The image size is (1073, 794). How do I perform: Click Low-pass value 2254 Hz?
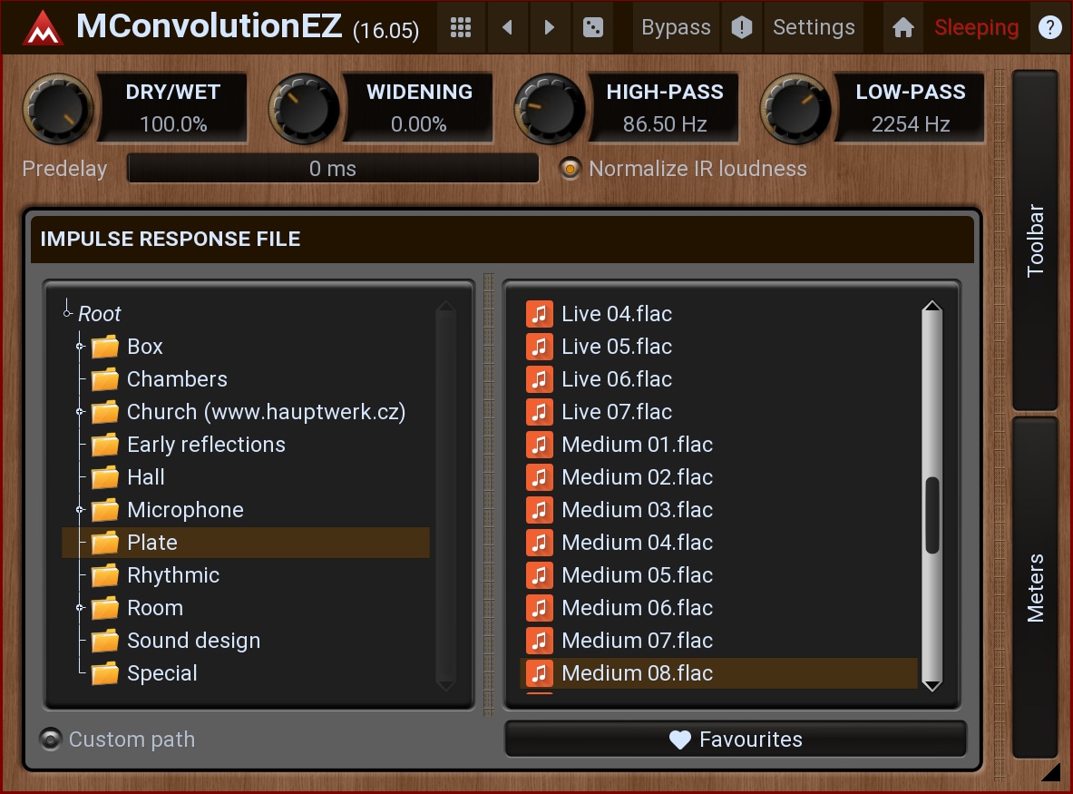(910, 124)
